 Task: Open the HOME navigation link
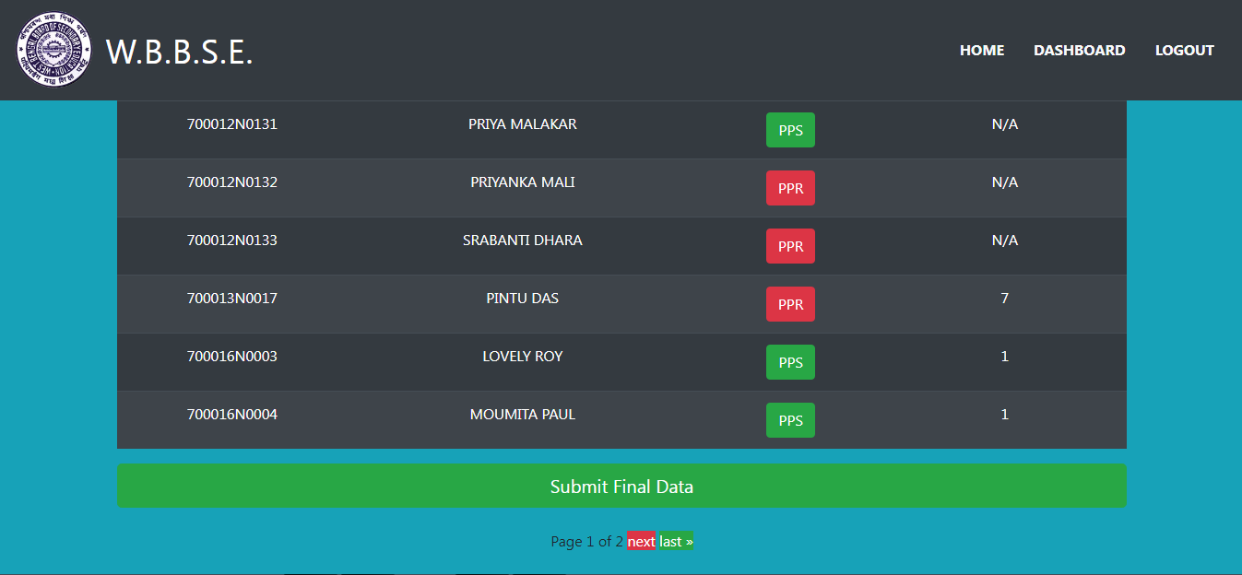(x=982, y=51)
